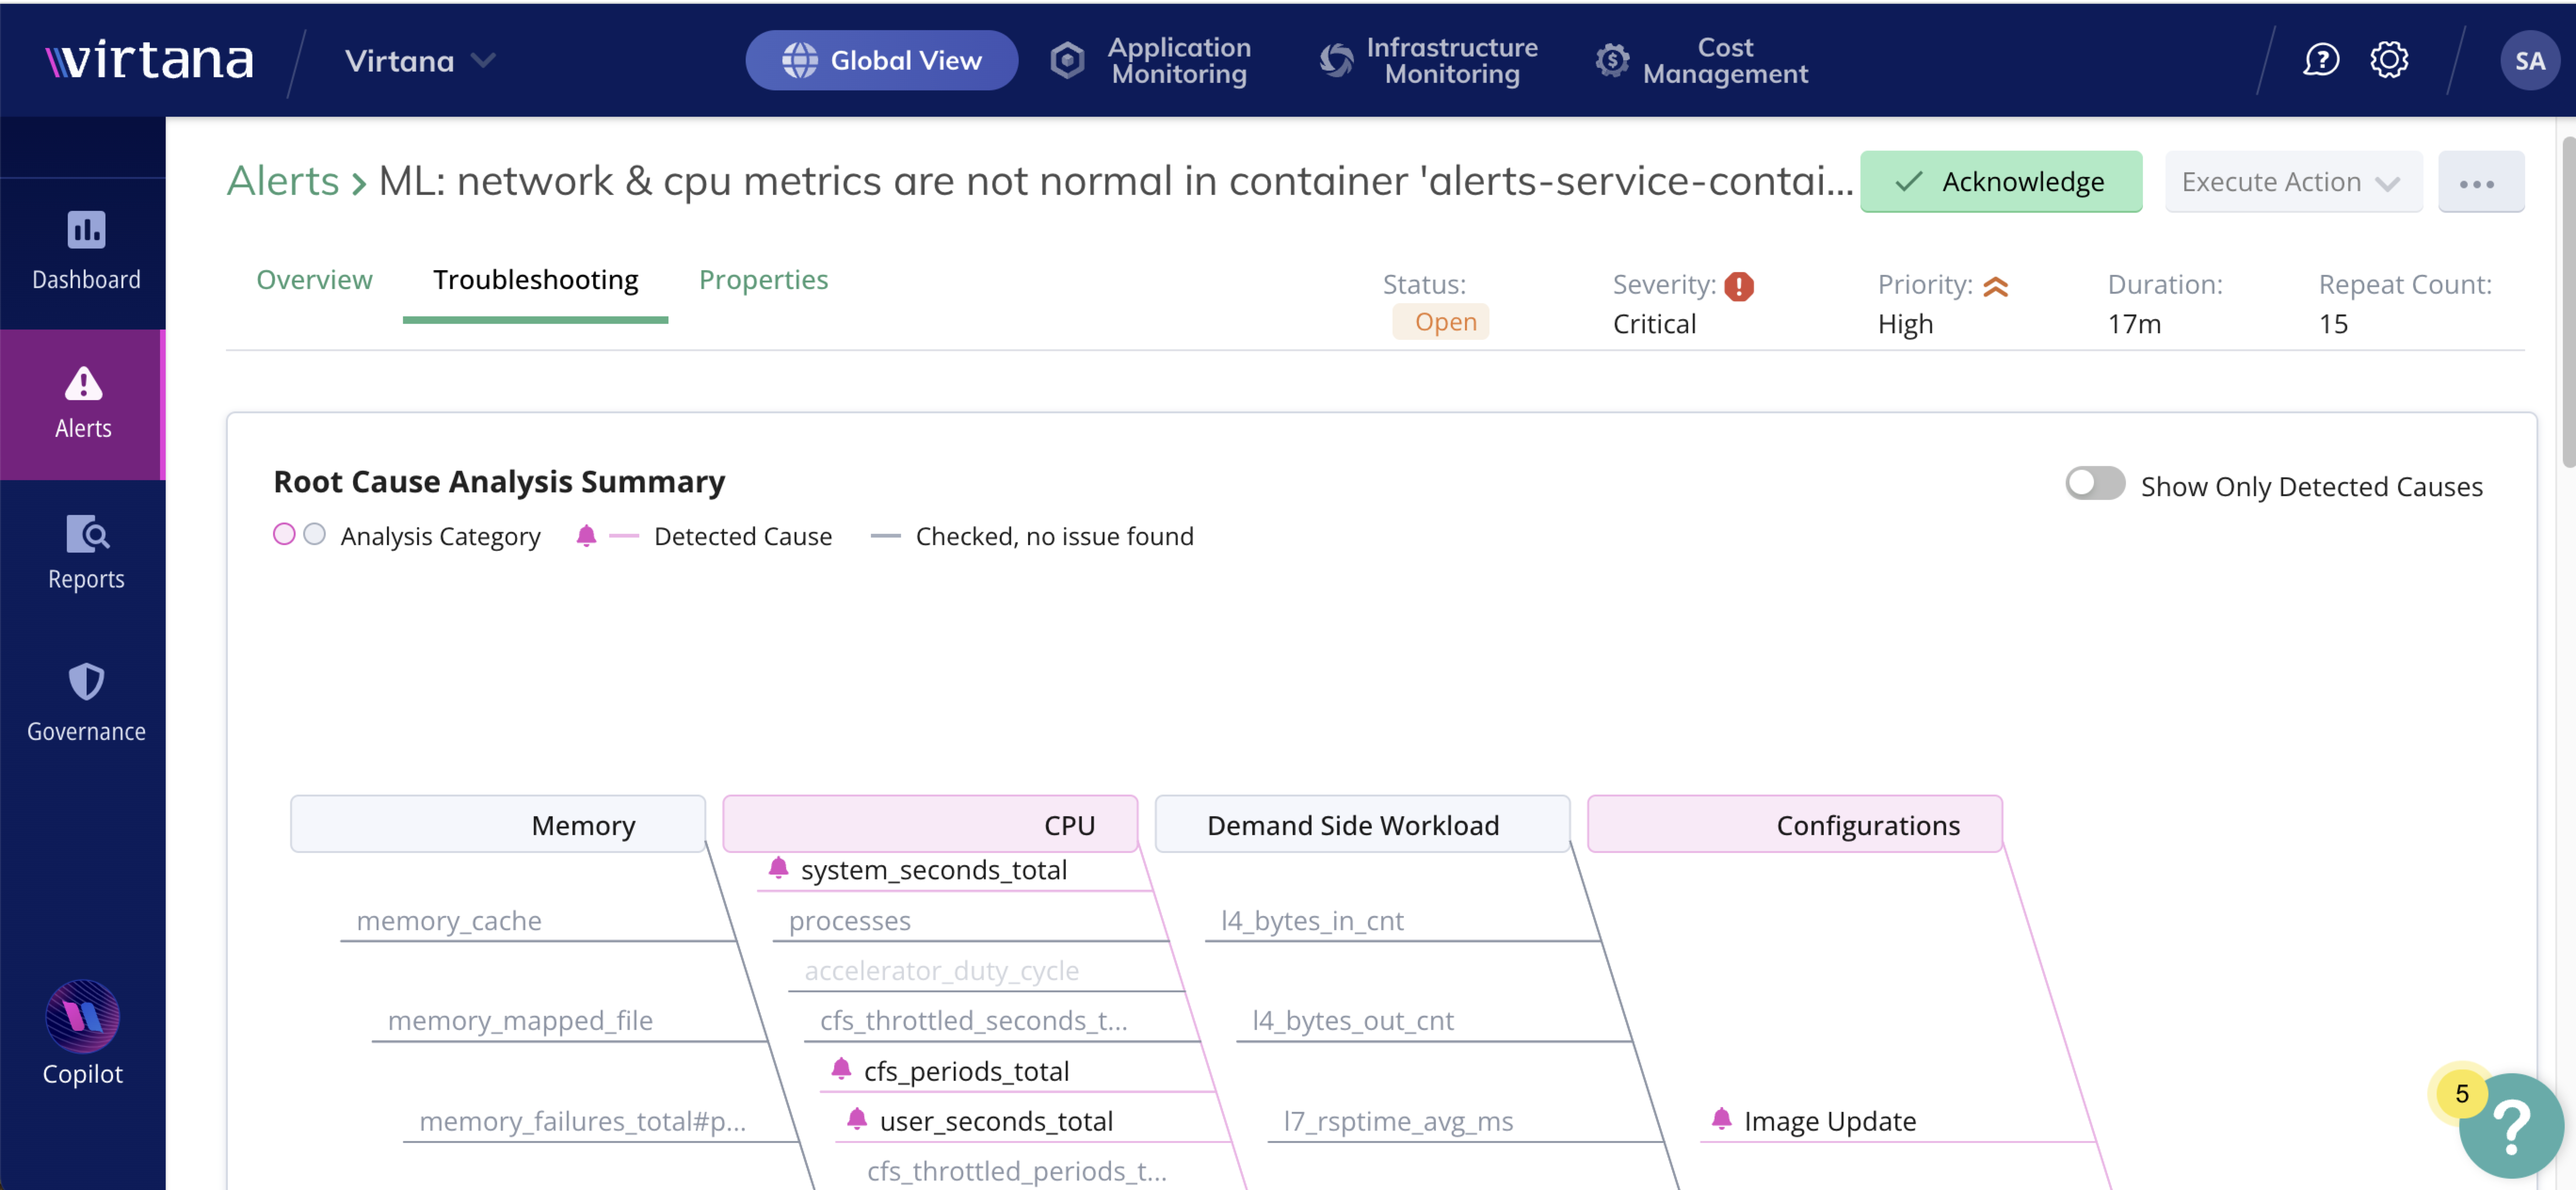Click the High priority double-chevron icon
The width and height of the screenshot is (2576, 1190).
tap(1996, 286)
